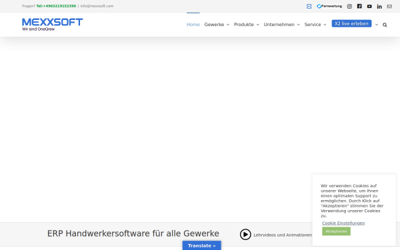Expand the Unternehmen dropdown chevron
Screen dimensions: 400x250
(x=298, y=25)
